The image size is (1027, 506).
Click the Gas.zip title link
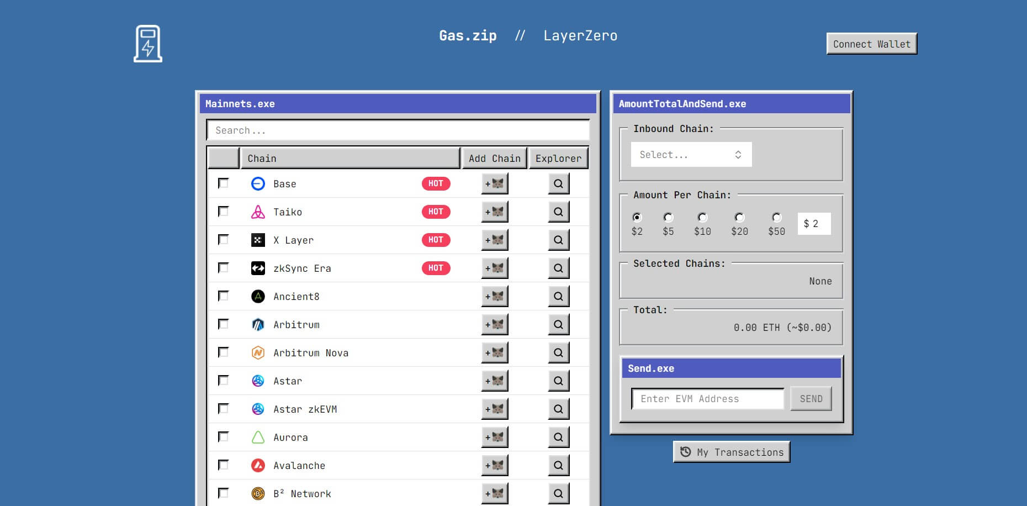pyautogui.click(x=468, y=36)
